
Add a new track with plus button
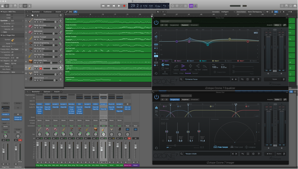click(x=28, y=16)
